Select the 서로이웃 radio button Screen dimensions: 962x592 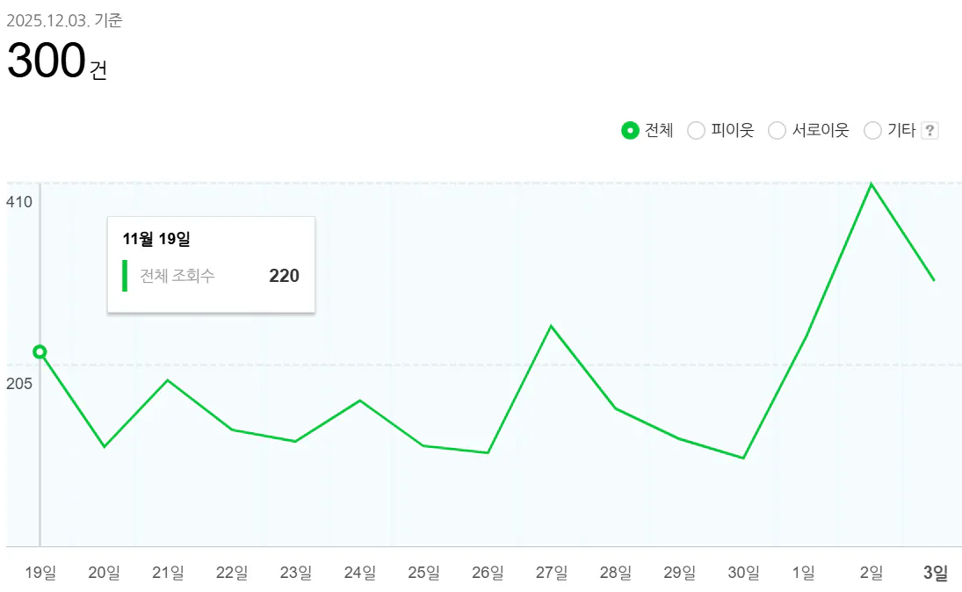click(778, 130)
